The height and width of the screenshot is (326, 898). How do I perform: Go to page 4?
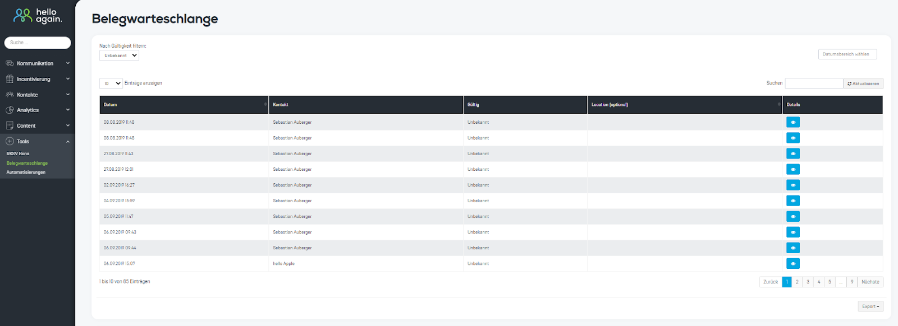(x=819, y=282)
